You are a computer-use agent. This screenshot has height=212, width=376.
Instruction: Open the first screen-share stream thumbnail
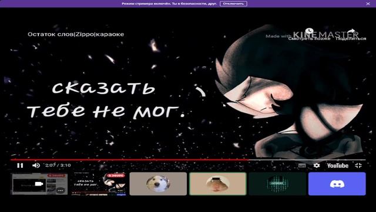39,184
